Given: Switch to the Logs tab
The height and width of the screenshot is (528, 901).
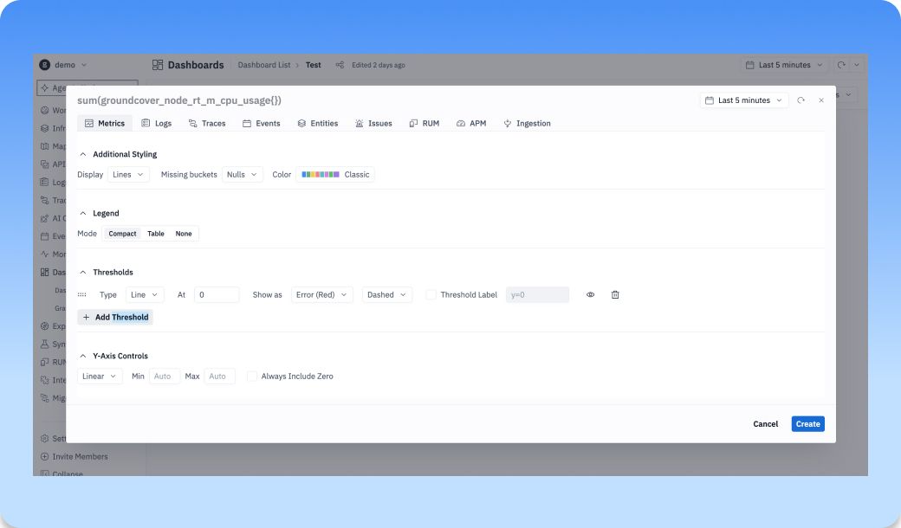Looking at the screenshot, I should click(x=156, y=124).
